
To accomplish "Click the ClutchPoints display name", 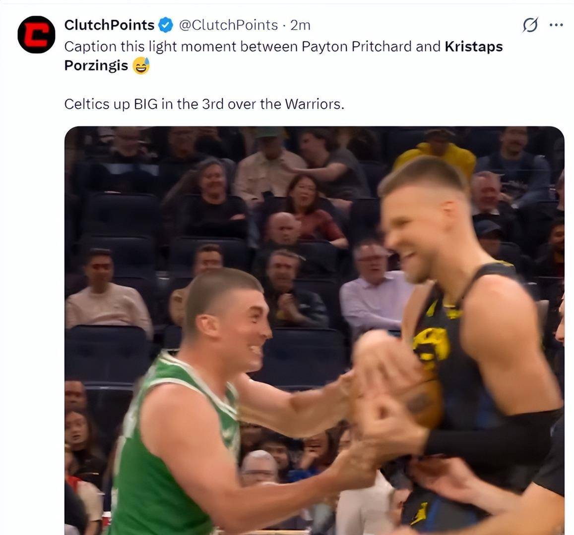I will click(109, 25).
